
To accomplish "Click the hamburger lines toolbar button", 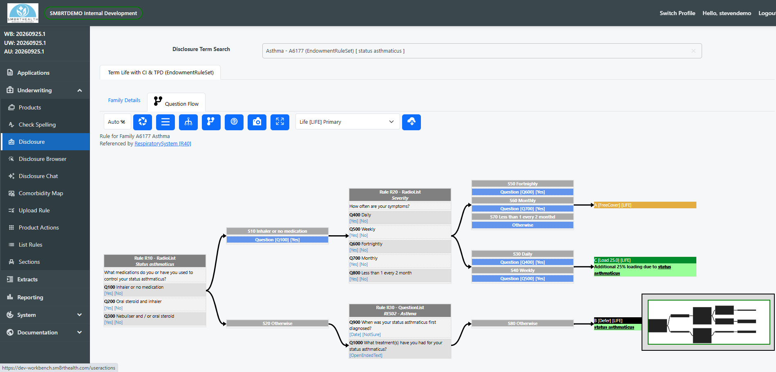I will pos(165,122).
